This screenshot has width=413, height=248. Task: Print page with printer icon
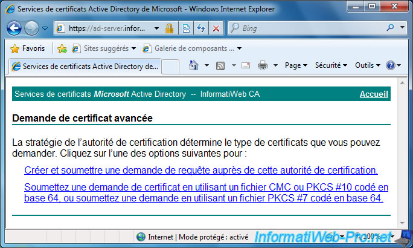coord(262,65)
